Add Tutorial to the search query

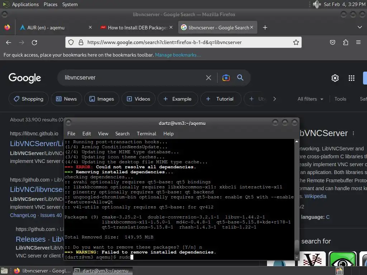click(221, 99)
